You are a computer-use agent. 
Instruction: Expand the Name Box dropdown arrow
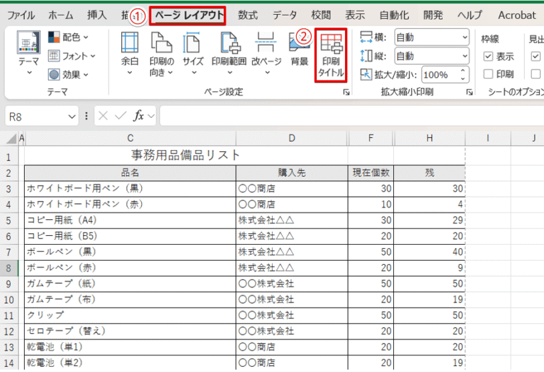click(72, 117)
